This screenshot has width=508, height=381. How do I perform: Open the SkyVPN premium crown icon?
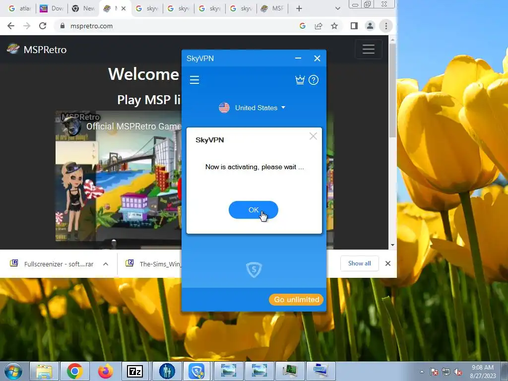pyautogui.click(x=300, y=80)
